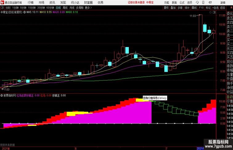Viewport: 233px width, 150px height.
Task: Switch to 分时 period tab
Action: point(8,8)
